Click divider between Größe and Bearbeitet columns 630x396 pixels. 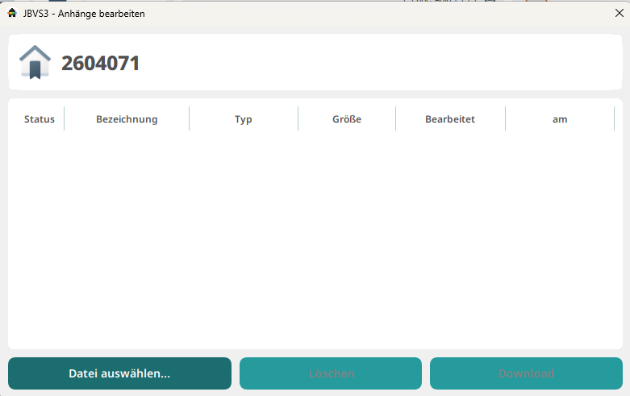(396, 119)
